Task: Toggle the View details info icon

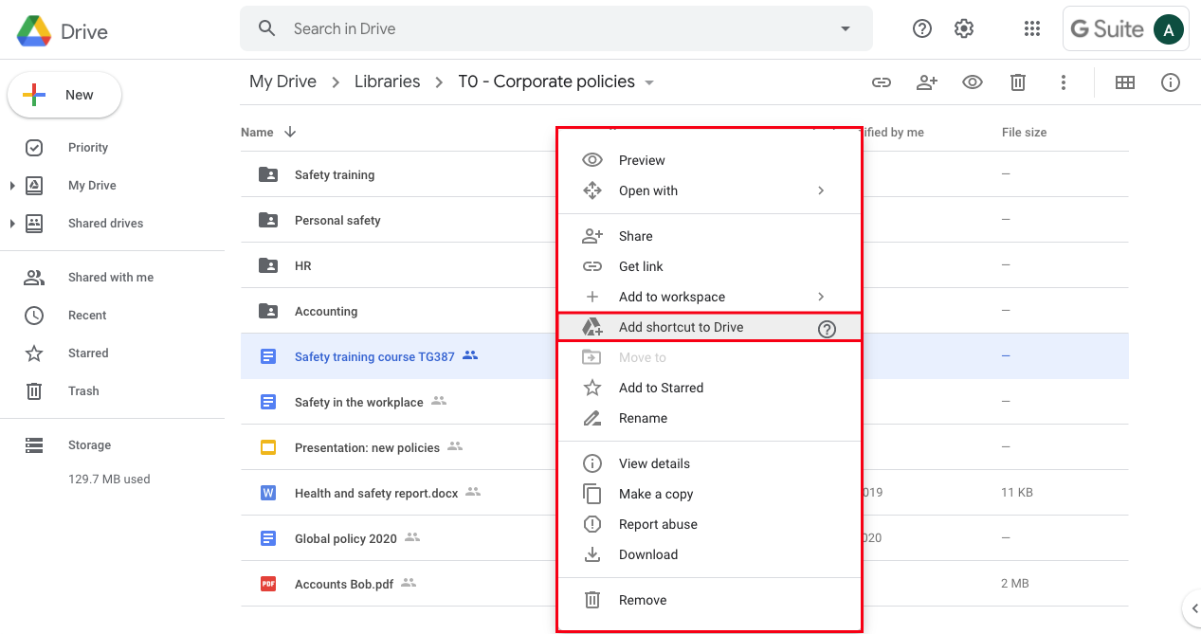Action: coord(1171,82)
